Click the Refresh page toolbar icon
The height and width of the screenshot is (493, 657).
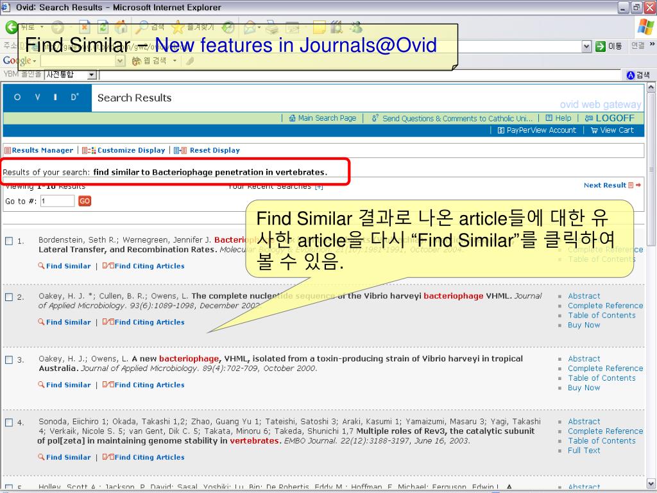point(103,28)
